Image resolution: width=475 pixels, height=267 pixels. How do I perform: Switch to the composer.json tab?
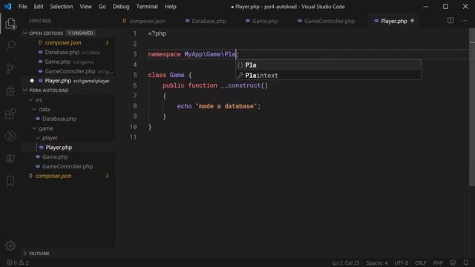[144, 21]
